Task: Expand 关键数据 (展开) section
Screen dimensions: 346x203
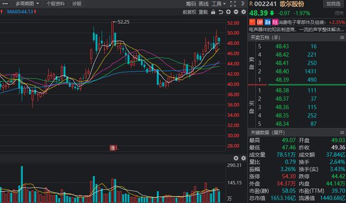Action: pyautogui.click(x=268, y=132)
